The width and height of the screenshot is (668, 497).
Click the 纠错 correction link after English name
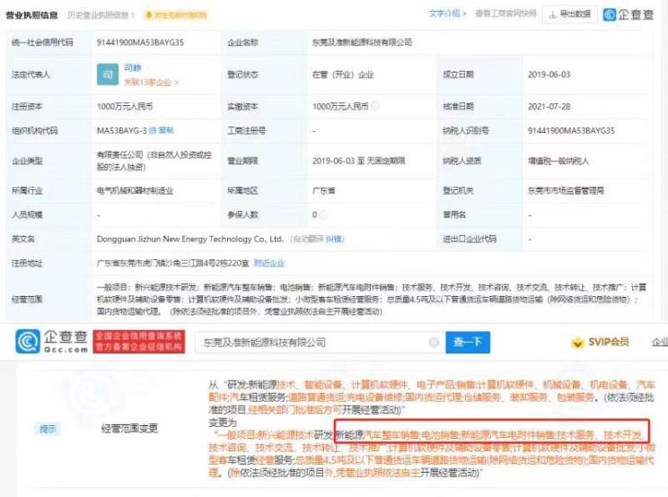tap(335, 240)
